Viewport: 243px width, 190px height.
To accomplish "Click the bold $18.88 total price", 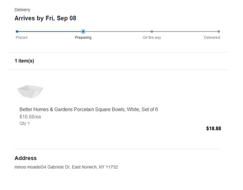I will 213,128.
